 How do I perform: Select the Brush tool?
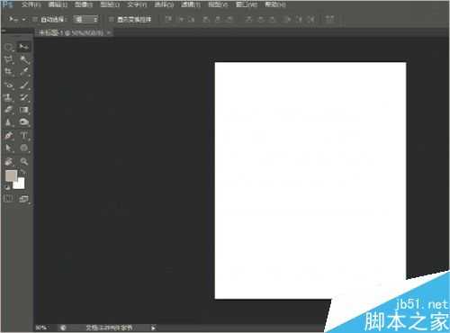coord(24,85)
